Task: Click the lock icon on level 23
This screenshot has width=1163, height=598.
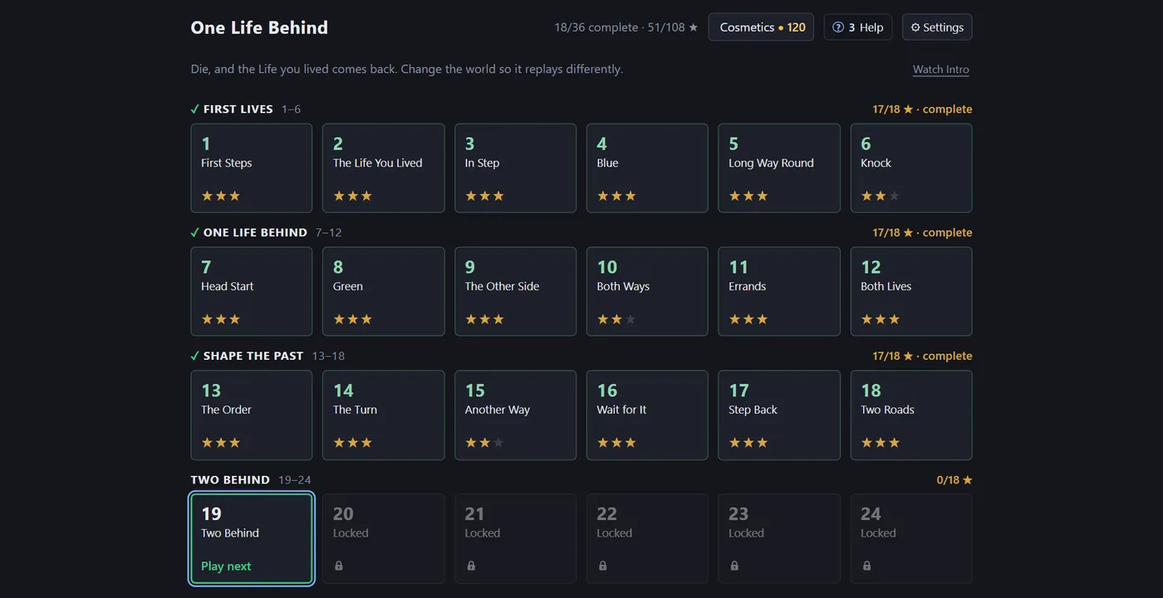Action: point(734,566)
